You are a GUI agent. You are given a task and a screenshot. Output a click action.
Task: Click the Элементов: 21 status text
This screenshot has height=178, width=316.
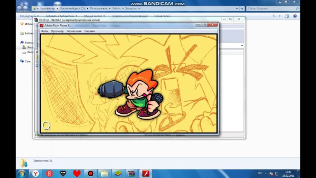pos(43,161)
